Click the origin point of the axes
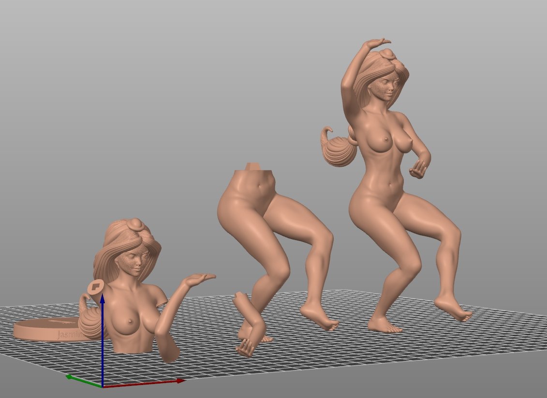The image size is (547, 398). pyautogui.click(x=103, y=387)
